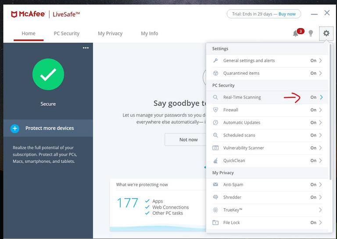Toggle Real-Time Scanning On status

(x=313, y=97)
